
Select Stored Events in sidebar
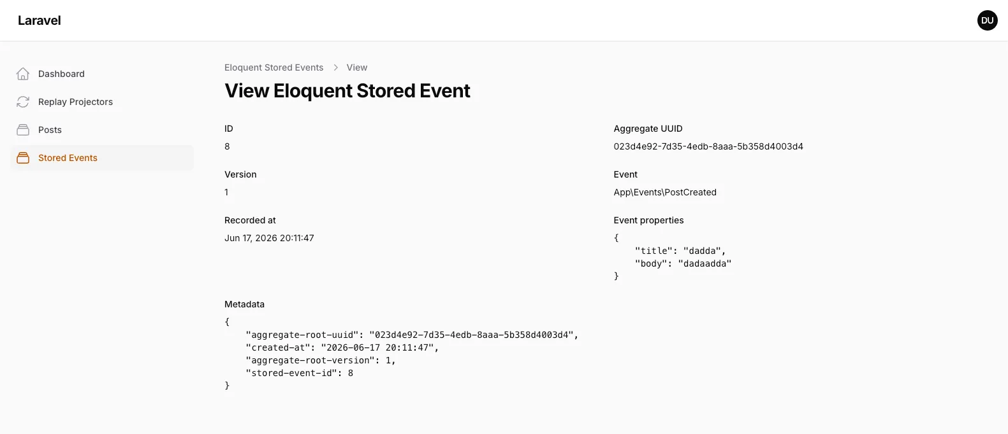102,158
